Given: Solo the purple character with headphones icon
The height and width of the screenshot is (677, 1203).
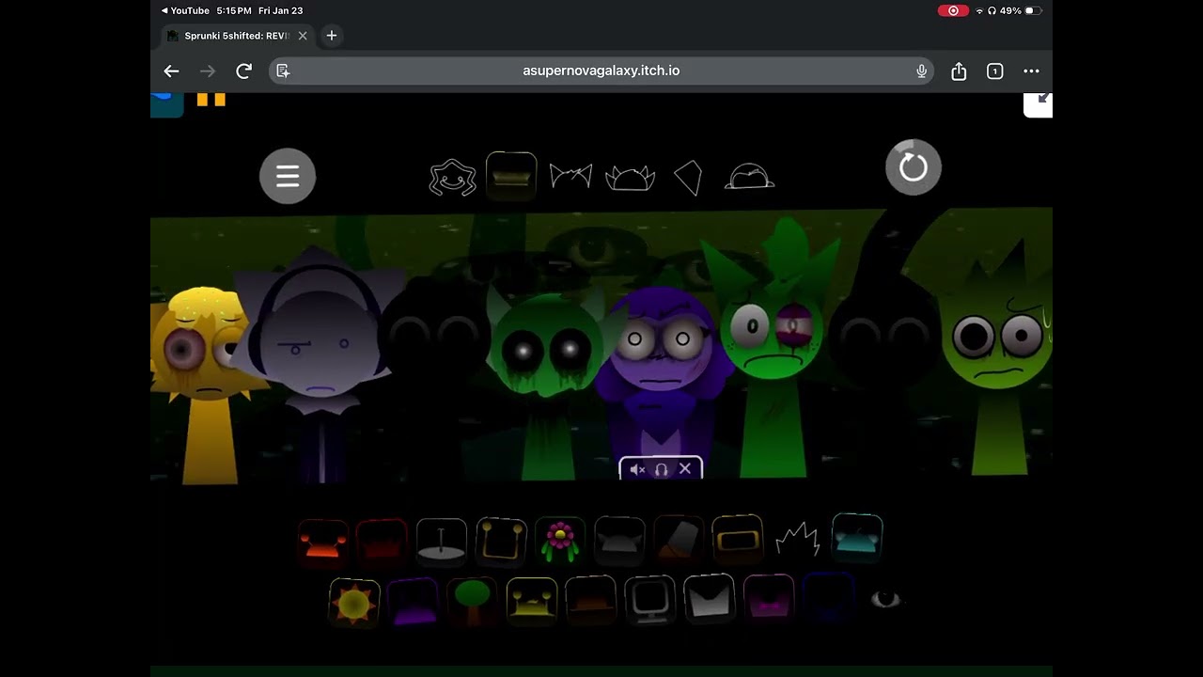Looking at the screenshot, I should click(661, 469).
